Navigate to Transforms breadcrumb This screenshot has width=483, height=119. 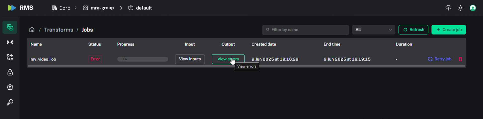click(59, 30)
